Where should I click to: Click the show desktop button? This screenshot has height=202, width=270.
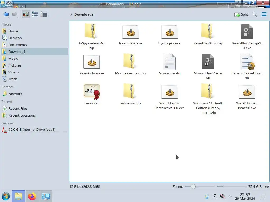pyautogui.click(x=263, y=196)
